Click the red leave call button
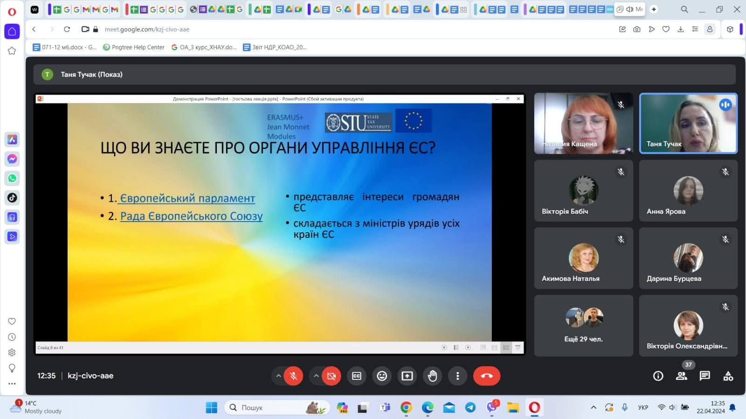Viewport: 746px width, 419px height. [x=486, y=376]
